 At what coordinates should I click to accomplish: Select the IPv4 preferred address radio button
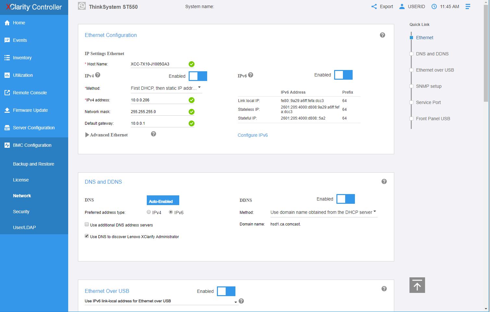tap(149, 212)
